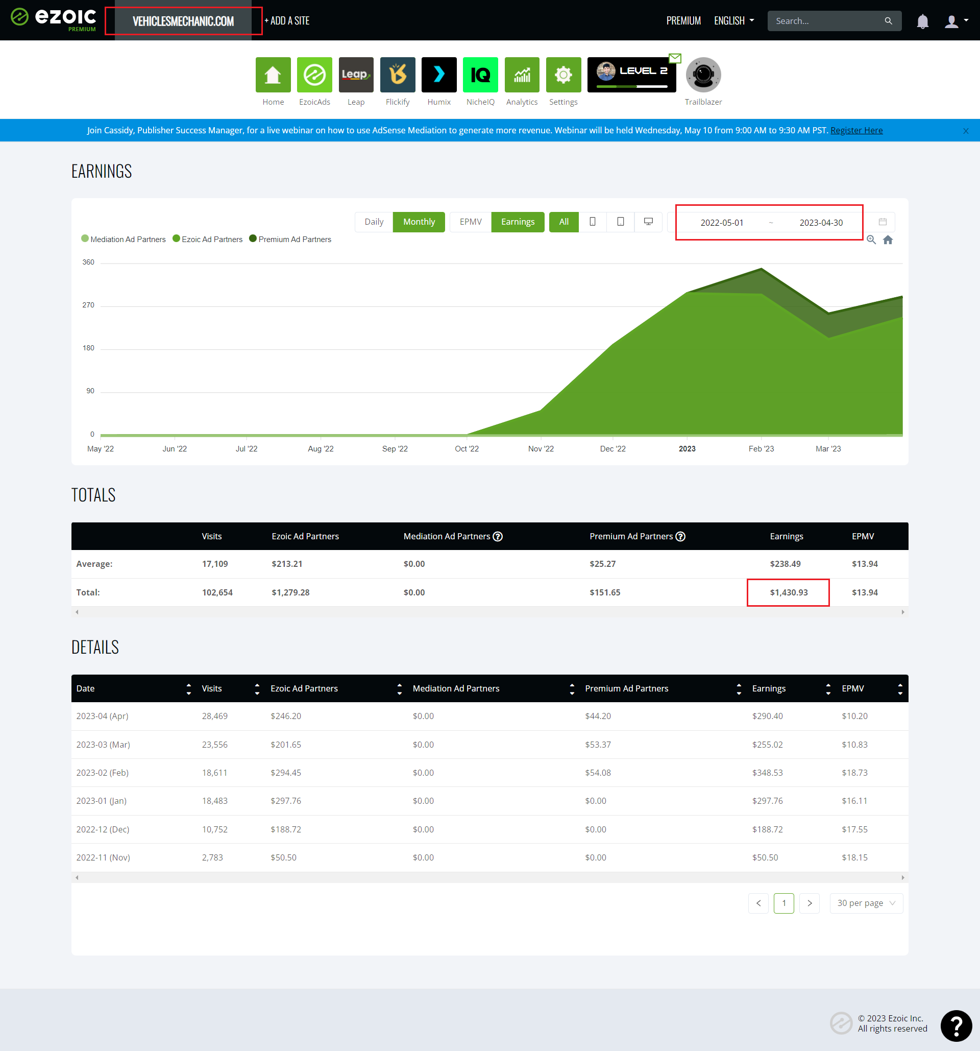Reset chart with the home icon

pos(888,240)
